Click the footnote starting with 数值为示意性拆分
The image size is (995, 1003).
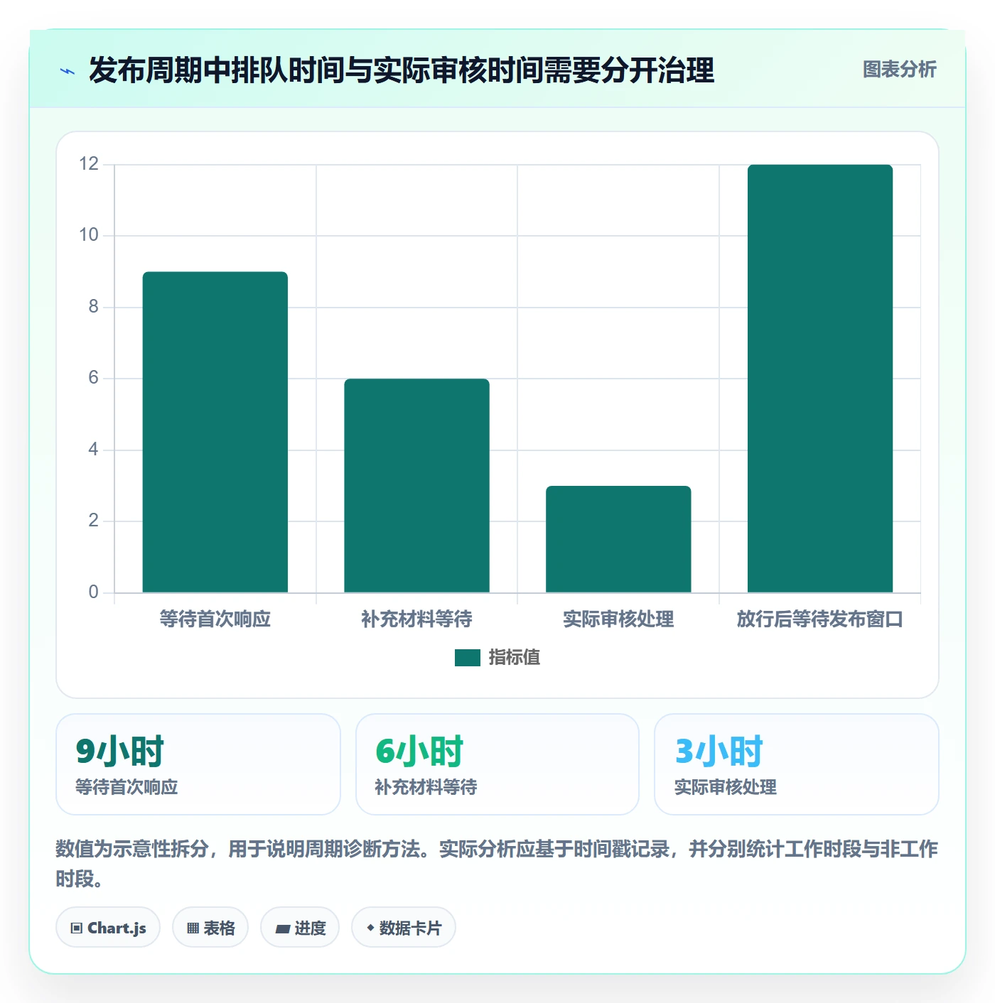click(497, 864)
